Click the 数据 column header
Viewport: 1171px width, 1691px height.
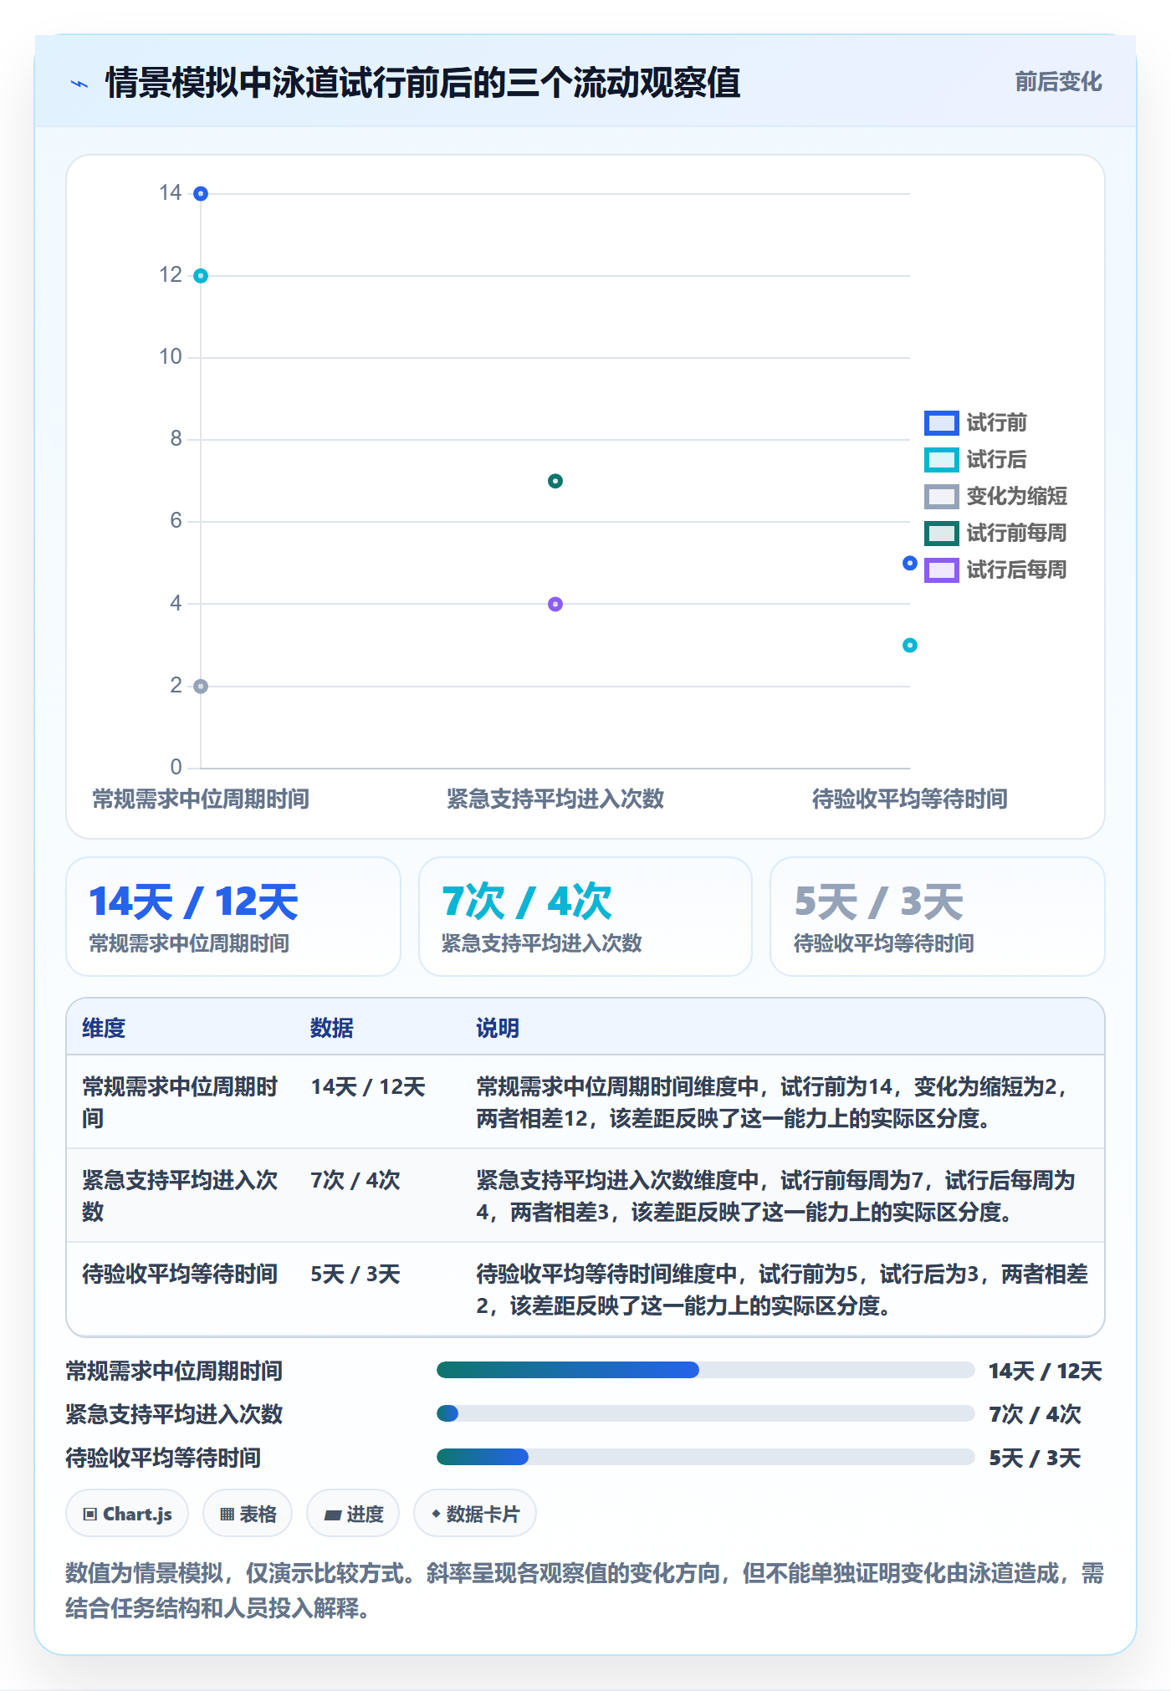pyautogui.click(x=332, y=1028)
